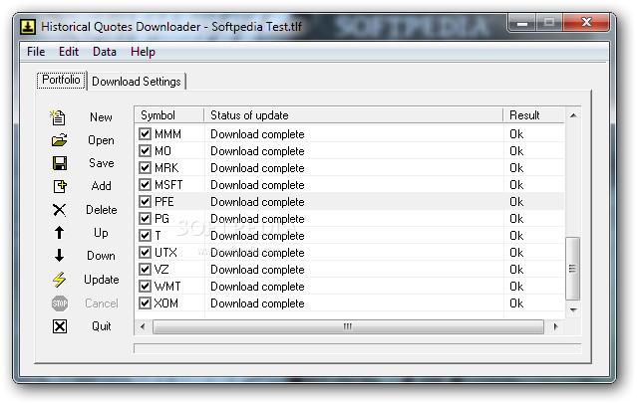Click the Result column header
The image size is (637, 404).
click(x=533, y=115)
